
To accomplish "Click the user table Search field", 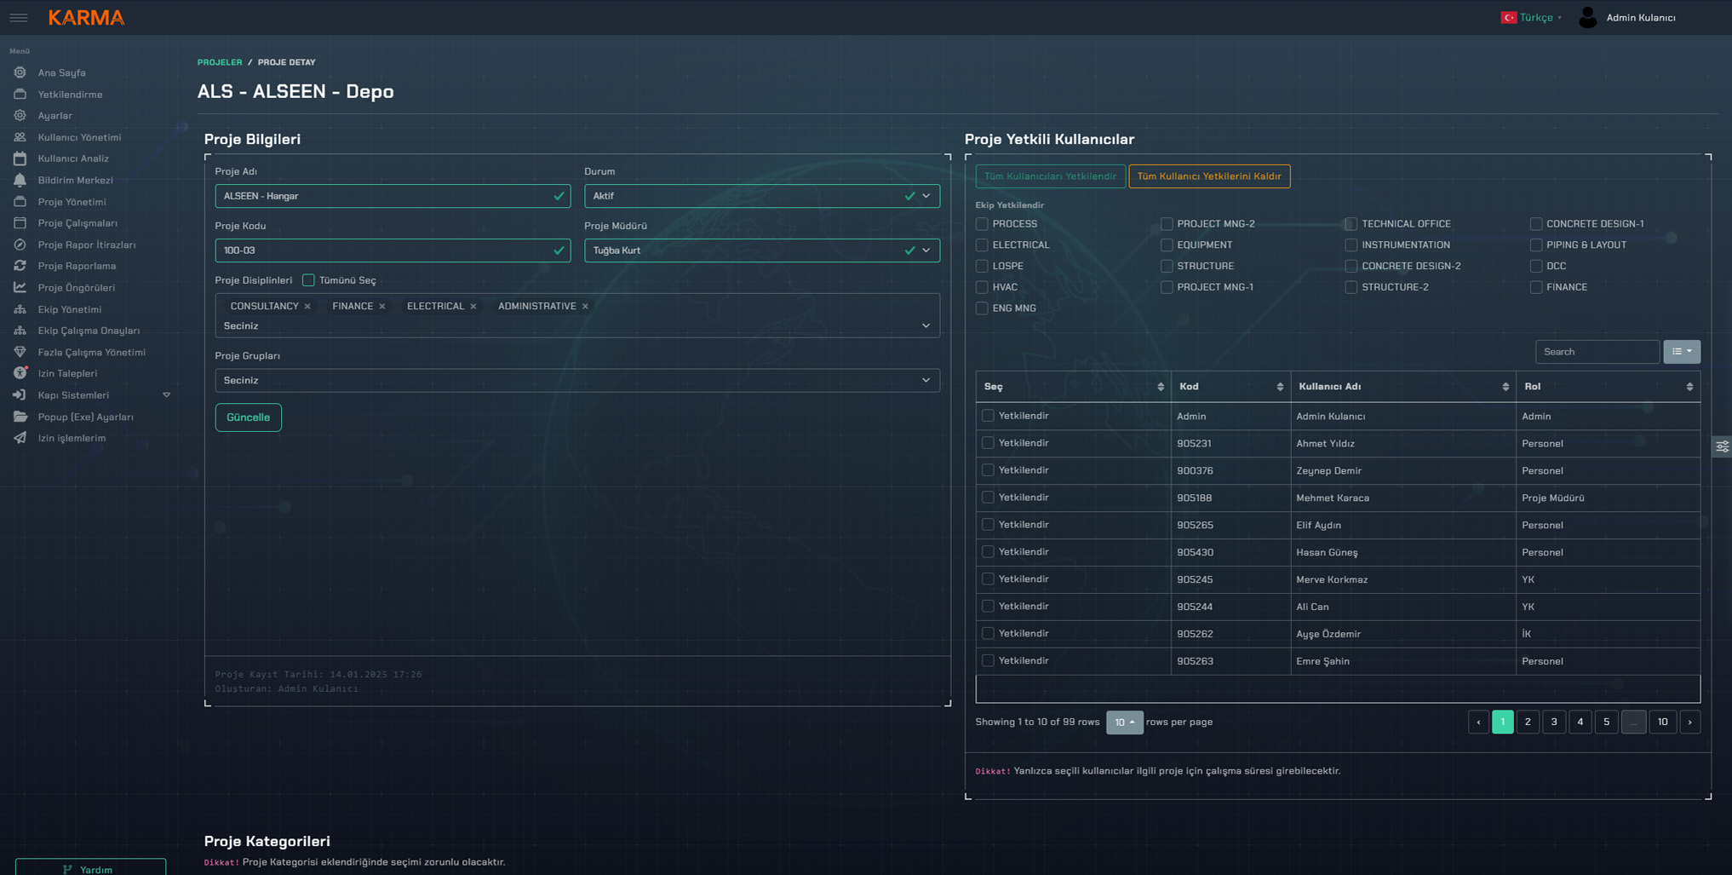I will coord(1596,352).
